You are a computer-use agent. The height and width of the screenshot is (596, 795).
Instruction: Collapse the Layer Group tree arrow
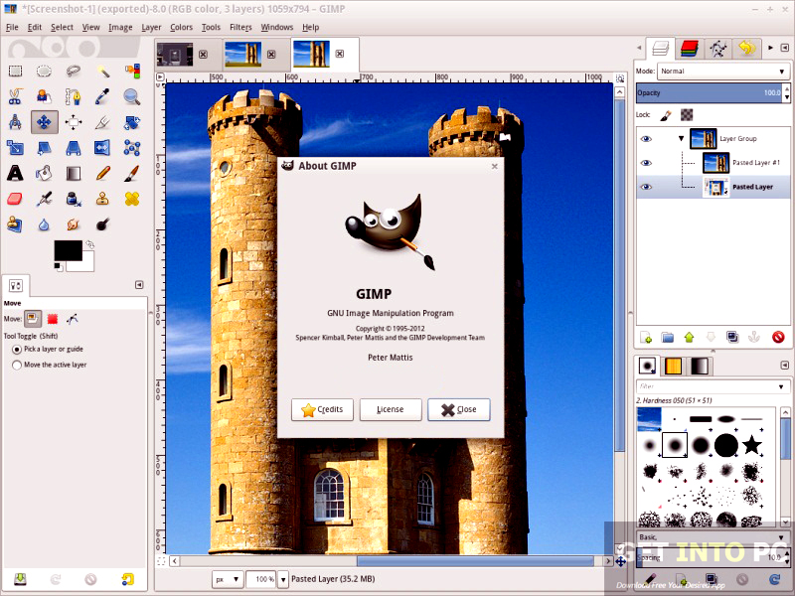681,138
